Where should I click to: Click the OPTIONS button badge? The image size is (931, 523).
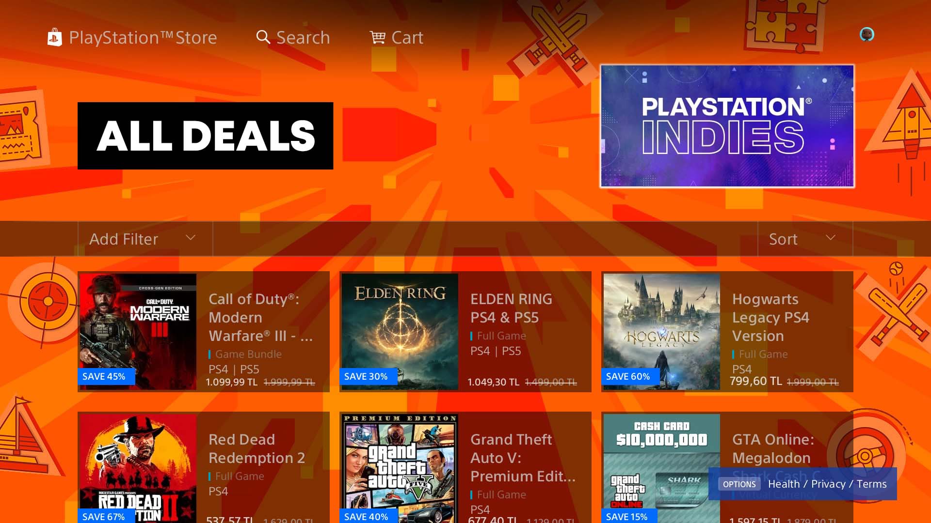click(739, 484)
